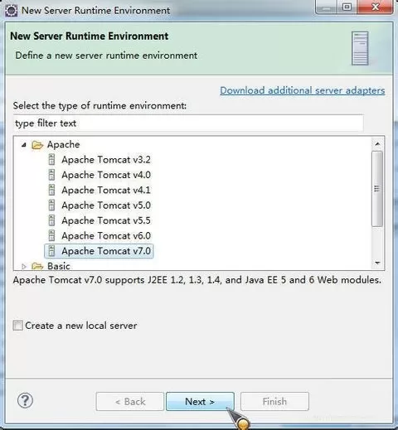The height and width of the screenshot is (430, 398).
Task: Select the Apache folder label
Action: [63, 144]
